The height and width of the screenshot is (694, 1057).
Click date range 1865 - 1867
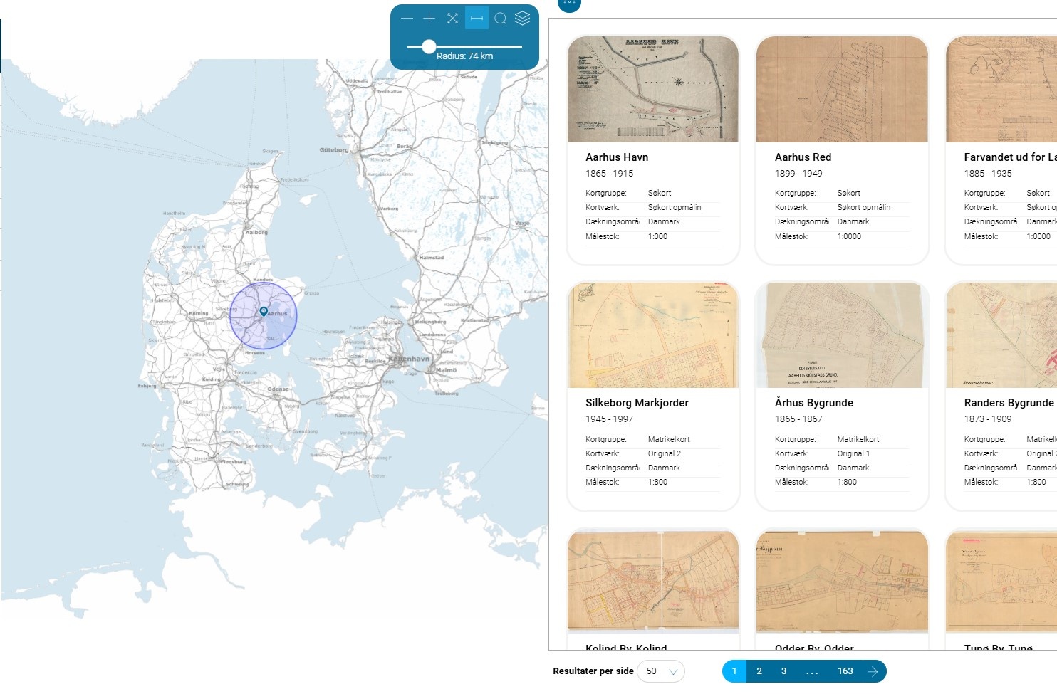point(798,419)
